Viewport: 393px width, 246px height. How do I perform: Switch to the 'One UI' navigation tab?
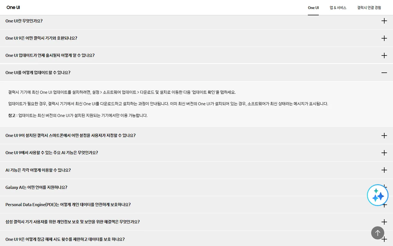313,8
